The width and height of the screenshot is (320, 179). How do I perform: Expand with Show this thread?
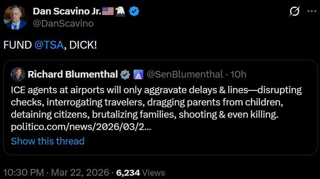coord(48,141)
